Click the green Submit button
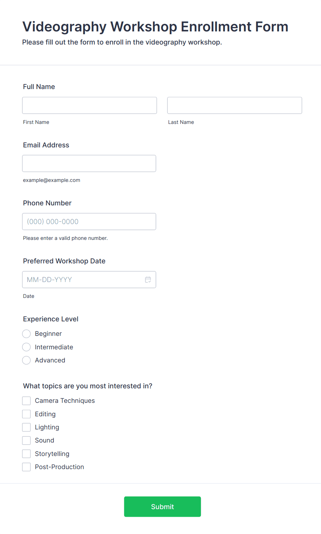The height and width of the screenshot is (534, 321). point(163,507)
